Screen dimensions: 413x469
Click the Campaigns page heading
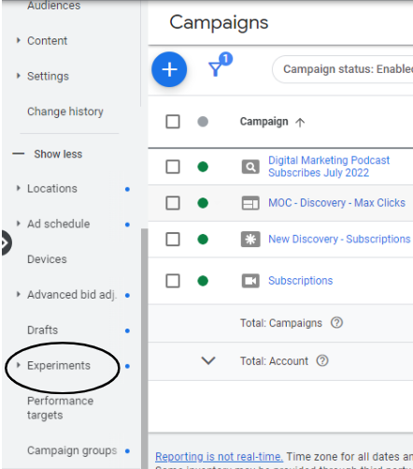tap(219, 22)
